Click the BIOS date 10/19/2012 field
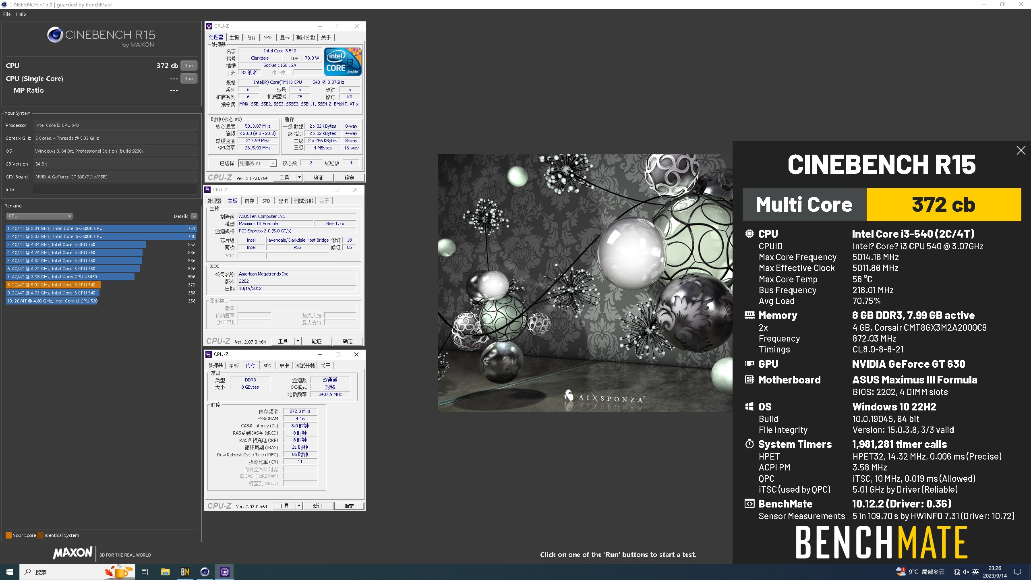This screenshot has height=580, width=1031. pyautogui.click(x=297, y=288)
